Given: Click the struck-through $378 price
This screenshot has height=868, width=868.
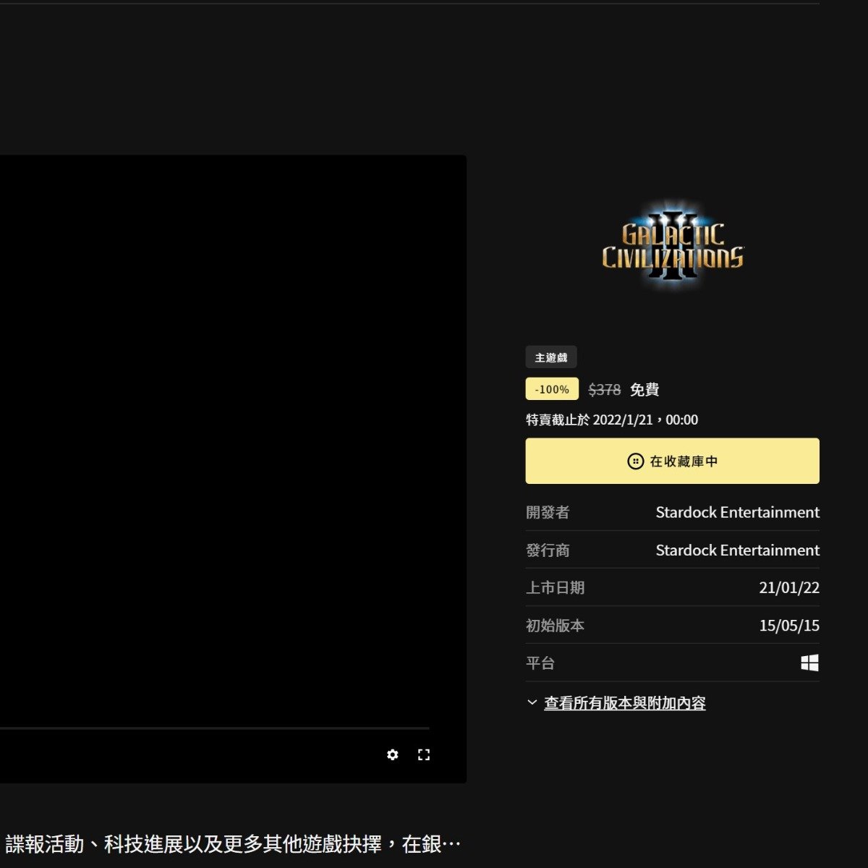Looking at the screenshot, I should click(x=604, y=390).
